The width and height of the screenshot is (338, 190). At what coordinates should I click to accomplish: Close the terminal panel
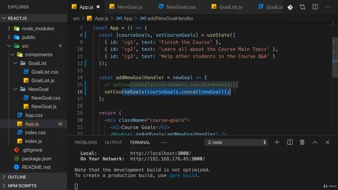[x=327, y=142]
